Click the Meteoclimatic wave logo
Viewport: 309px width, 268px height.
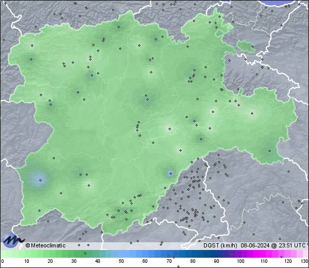tap(13, 240)
